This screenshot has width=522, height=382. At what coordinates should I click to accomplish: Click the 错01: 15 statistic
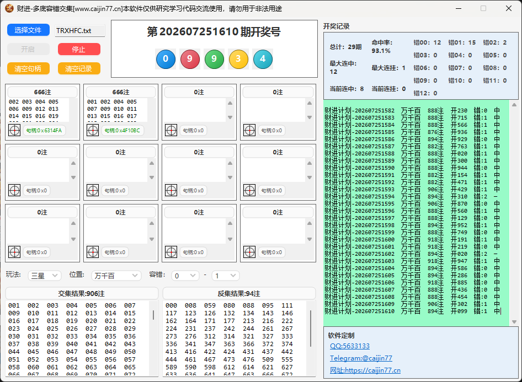tap(462, 42)
